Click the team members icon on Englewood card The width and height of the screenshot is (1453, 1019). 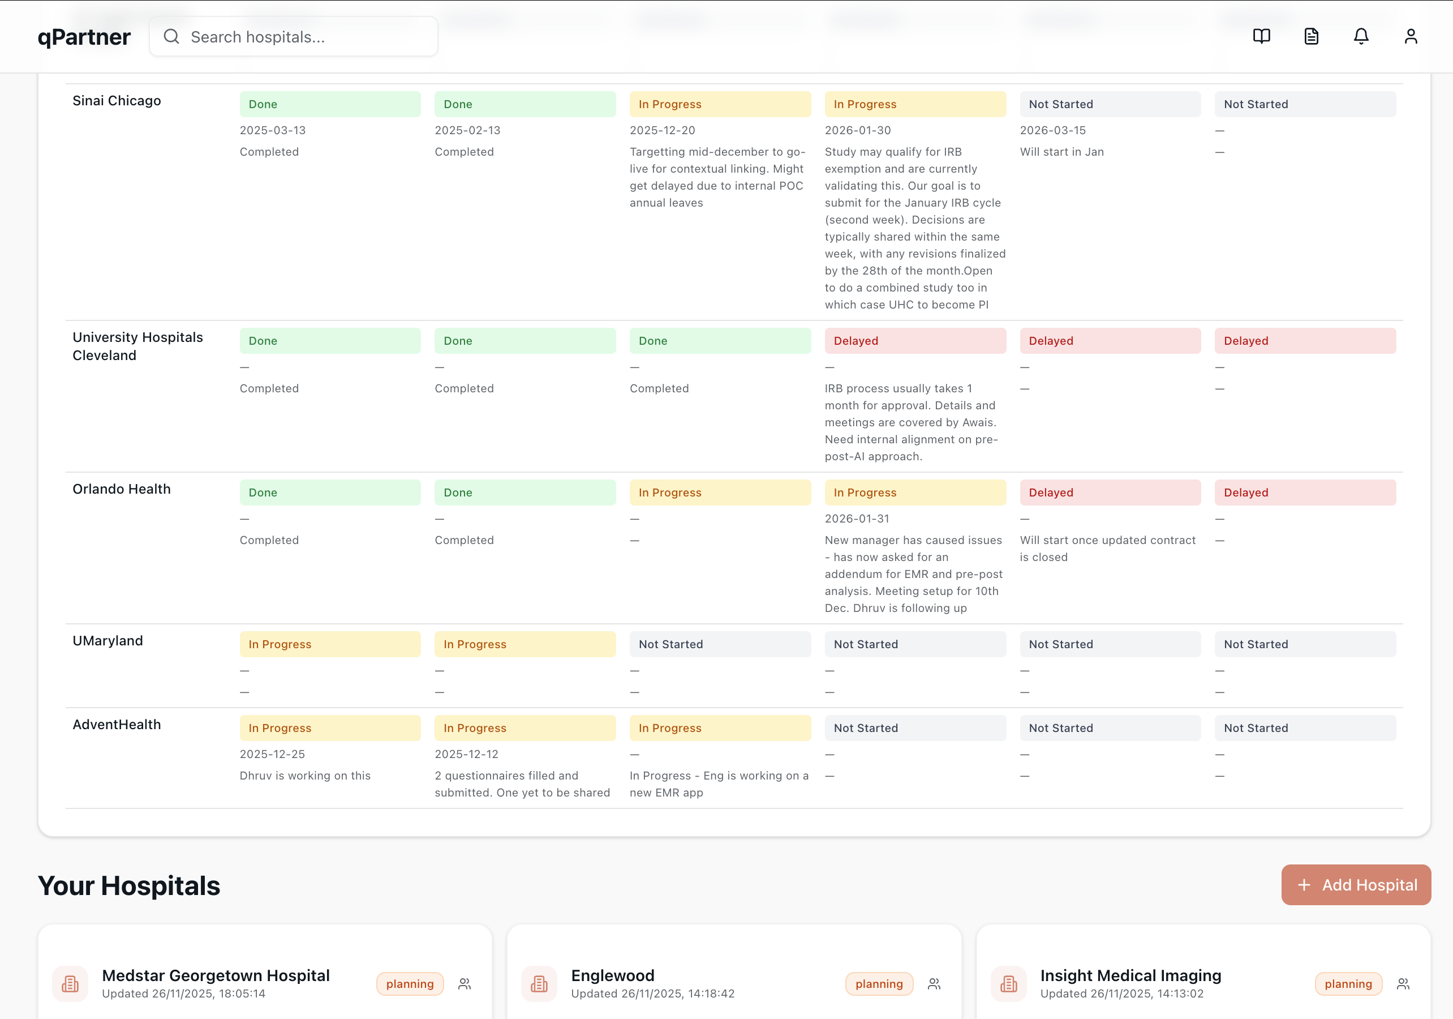(934, 983)
